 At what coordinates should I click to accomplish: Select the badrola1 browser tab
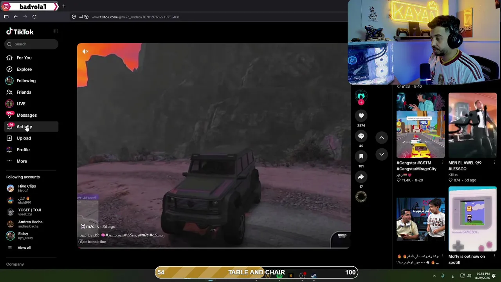(x=30, y=6)
